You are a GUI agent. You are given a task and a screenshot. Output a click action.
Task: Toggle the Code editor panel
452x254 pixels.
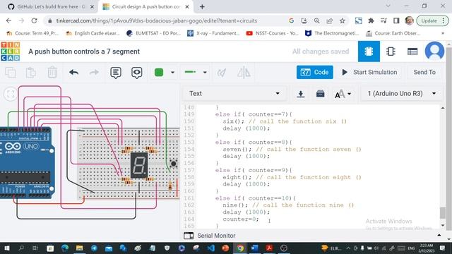[x=314, y=72]
